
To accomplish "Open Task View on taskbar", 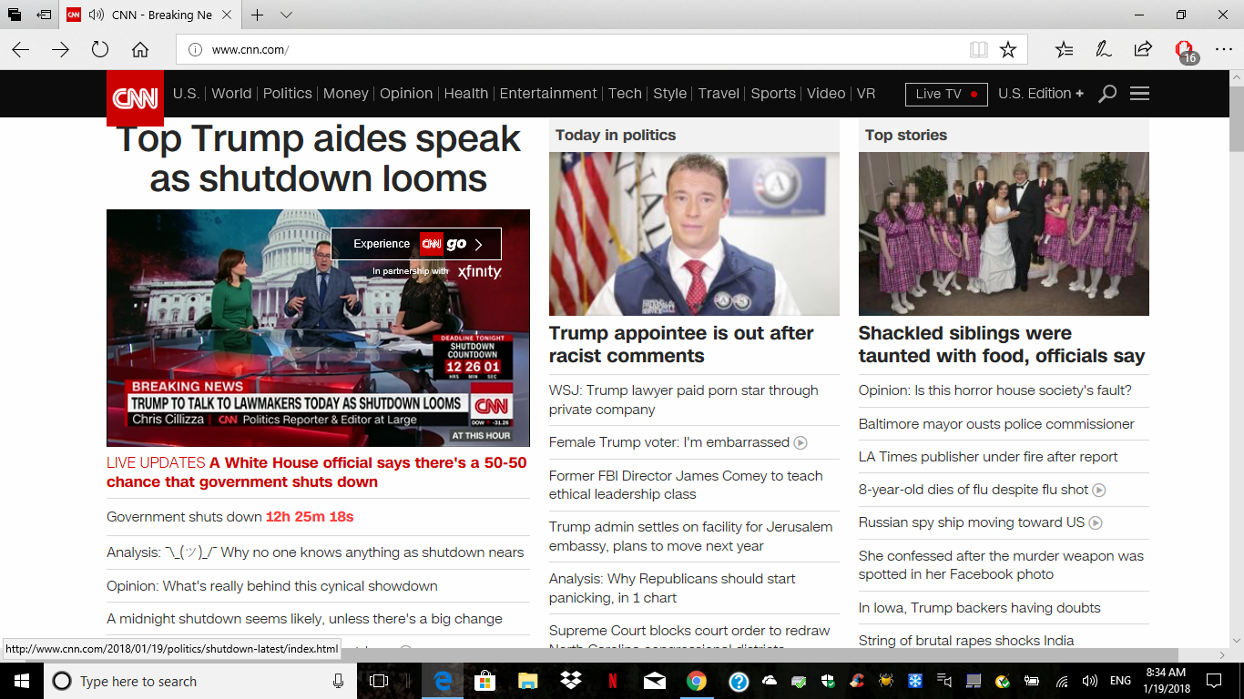I will click(379, 681).
